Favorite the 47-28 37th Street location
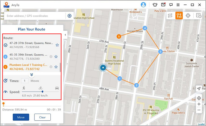 coord(57,45)
